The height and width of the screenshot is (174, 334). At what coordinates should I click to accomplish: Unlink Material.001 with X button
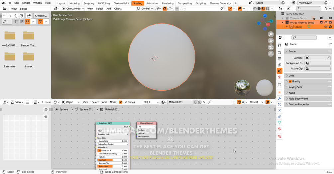(204, 102)
